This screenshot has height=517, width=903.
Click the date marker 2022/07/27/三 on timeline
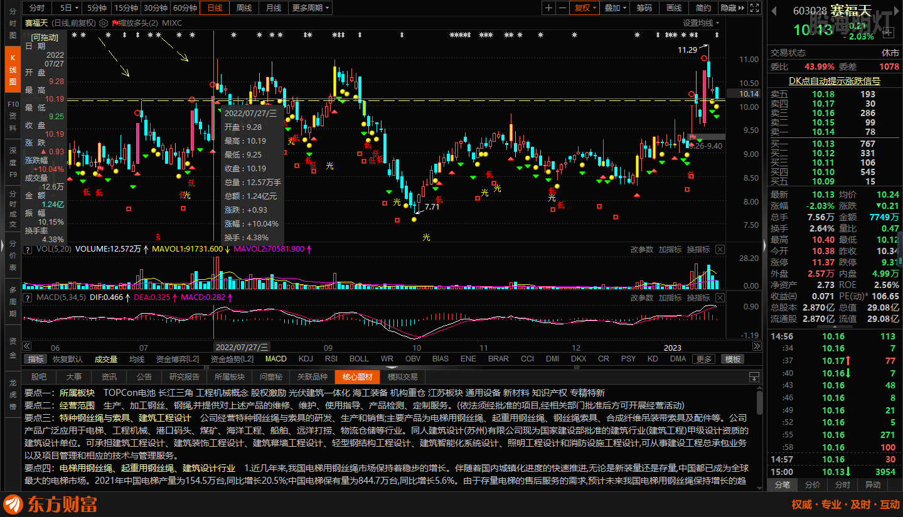242,346
